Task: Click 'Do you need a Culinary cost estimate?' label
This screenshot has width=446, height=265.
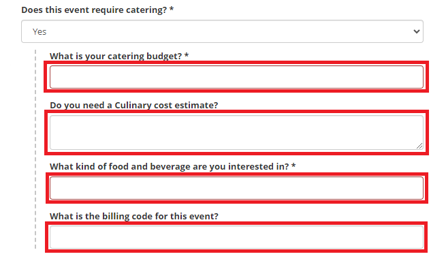Action: pos(134,106)
